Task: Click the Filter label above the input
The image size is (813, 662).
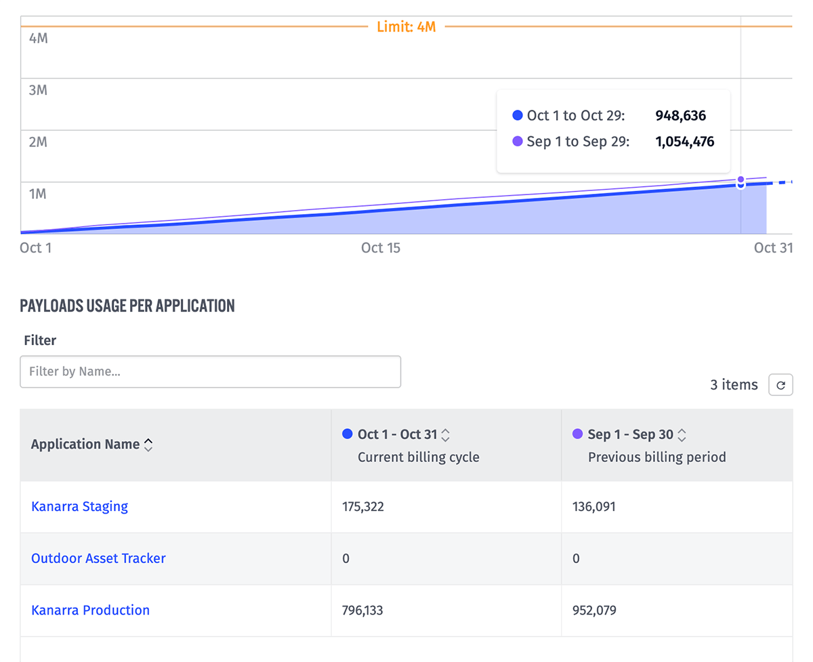Action: [x=40, y=340]
